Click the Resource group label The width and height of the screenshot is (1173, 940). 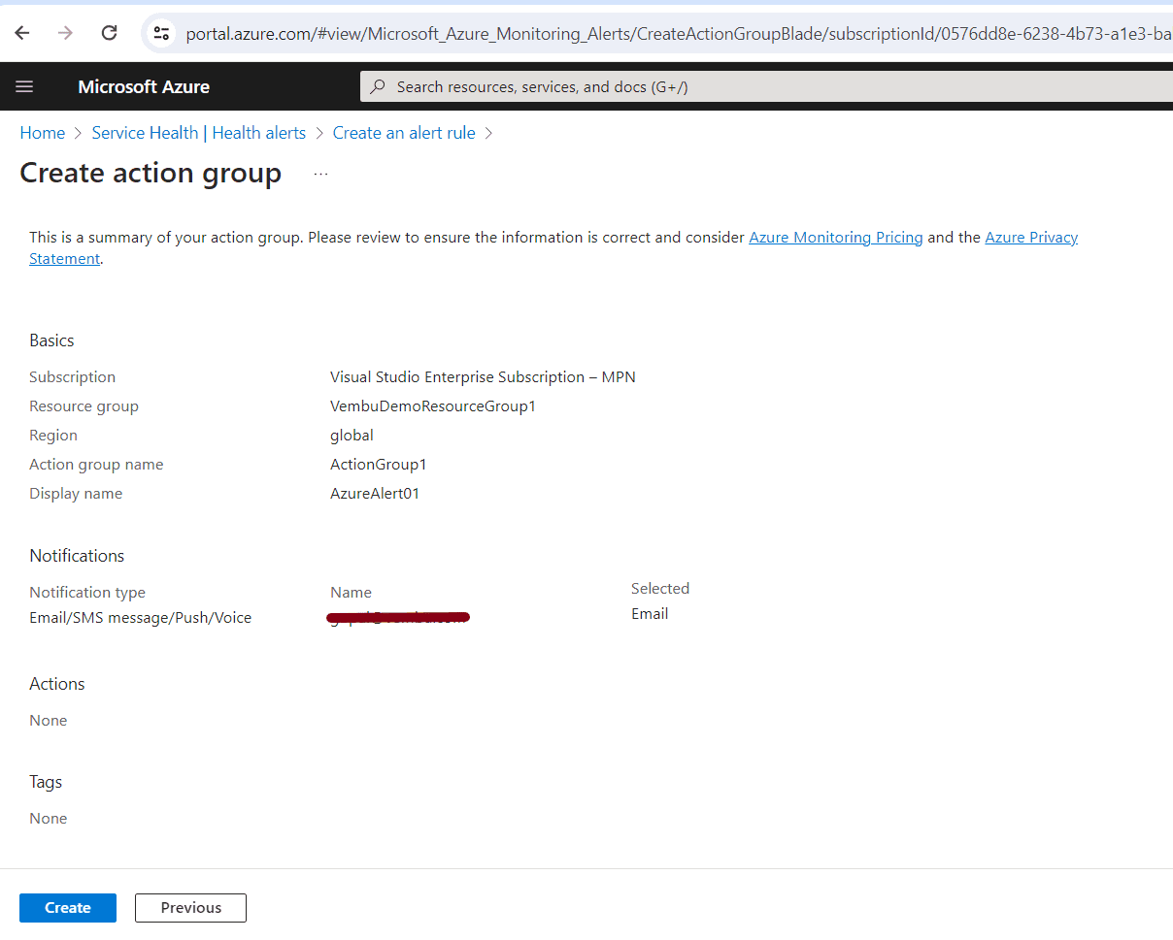coord(84,406)
